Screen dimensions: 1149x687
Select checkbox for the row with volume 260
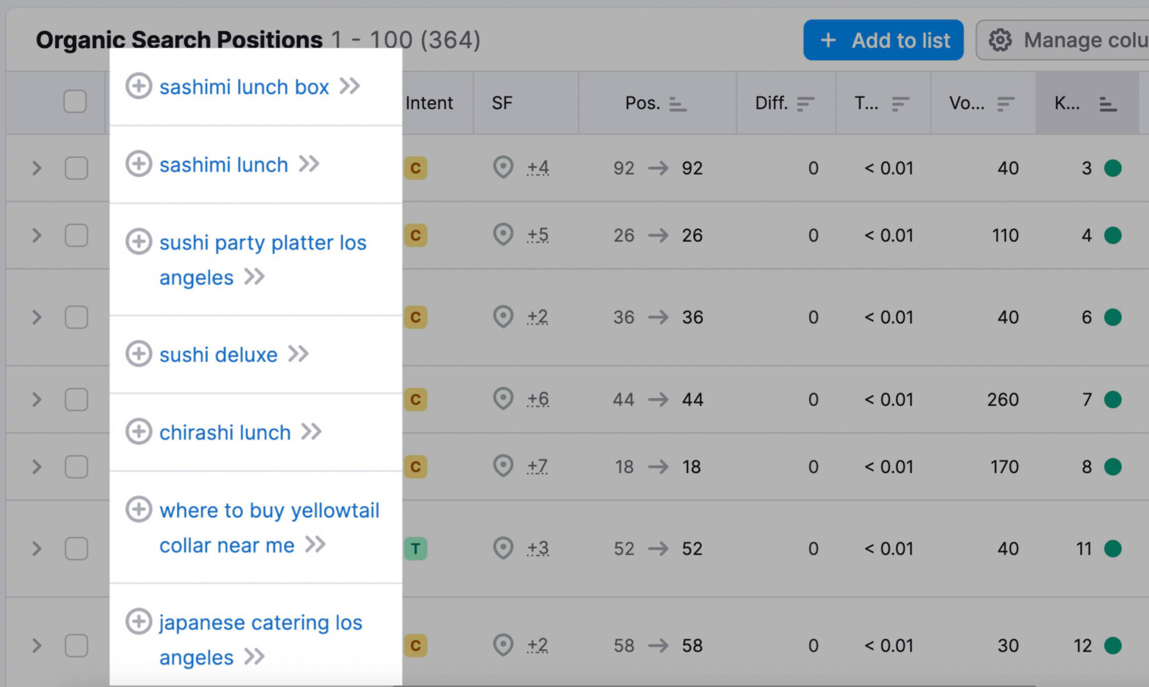click(76, 400)
